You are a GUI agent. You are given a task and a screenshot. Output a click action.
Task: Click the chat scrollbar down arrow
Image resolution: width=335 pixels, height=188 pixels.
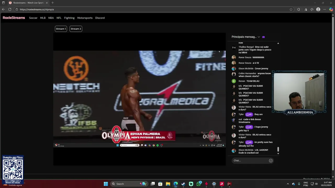(x=278, y=154)
